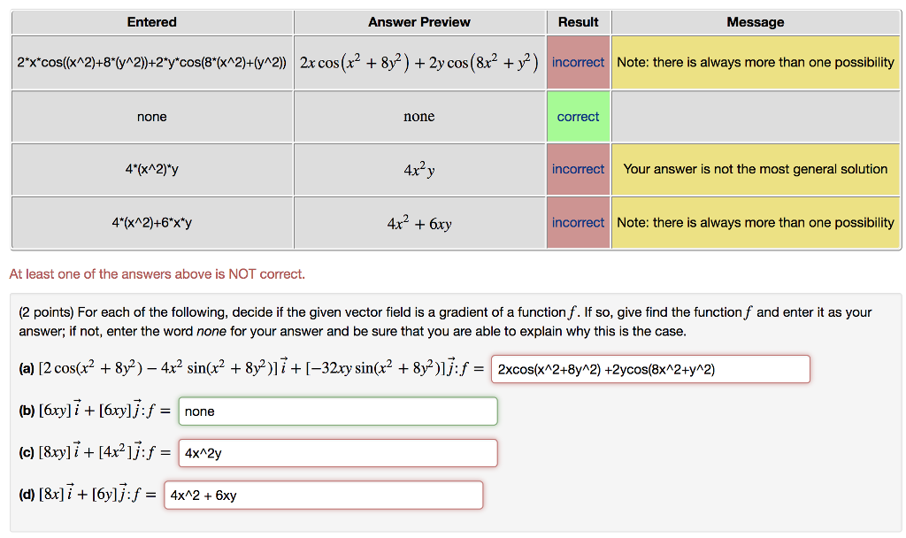The image size is (906, 538).
Task: Click the last 'incorrect' result cell
Action: tap(578, 222)
